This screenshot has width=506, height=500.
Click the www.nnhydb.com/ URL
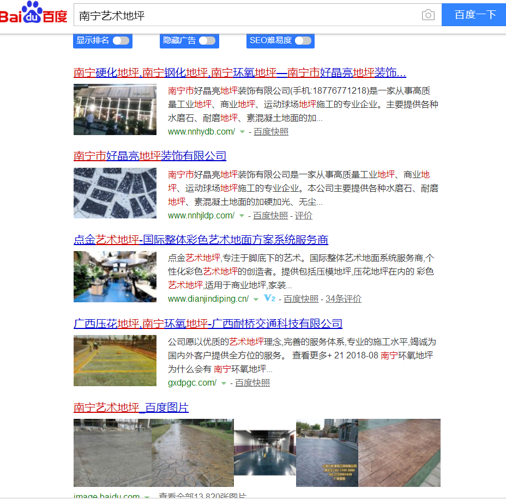(201, 132)
